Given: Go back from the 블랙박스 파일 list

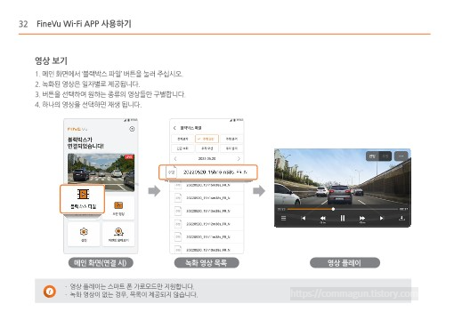Looking at the screenshot, I should click(174, 128).
